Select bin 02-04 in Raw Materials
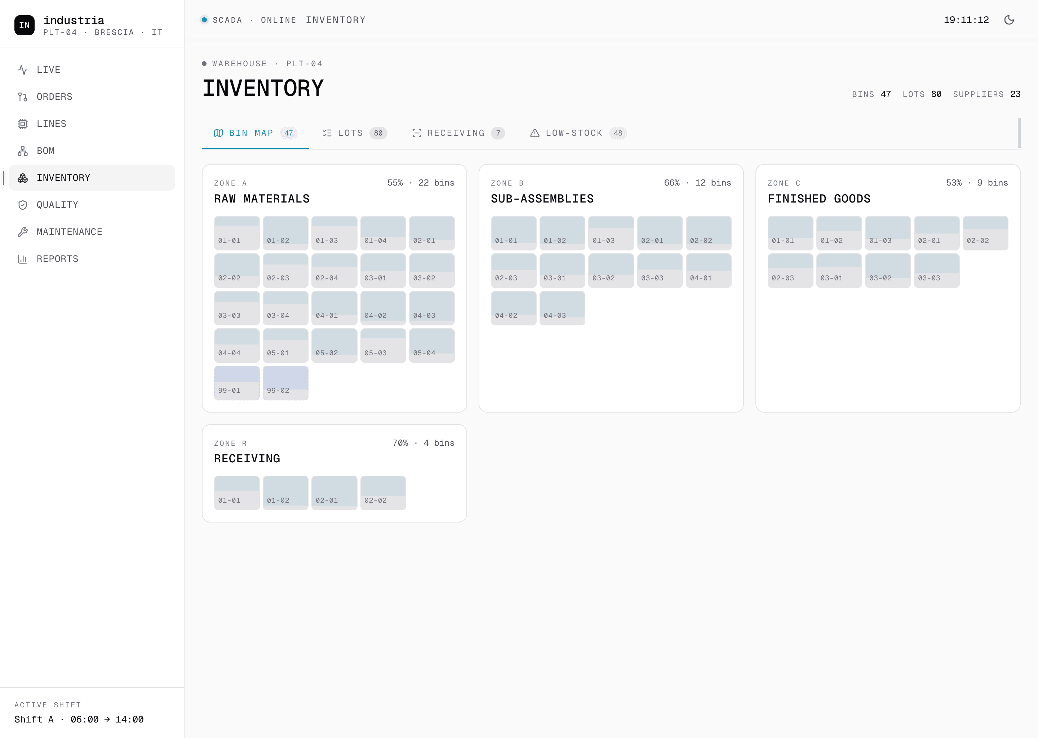Viewport: 1038px width, 738px height. pyautogui.click(x=334, y=271)
